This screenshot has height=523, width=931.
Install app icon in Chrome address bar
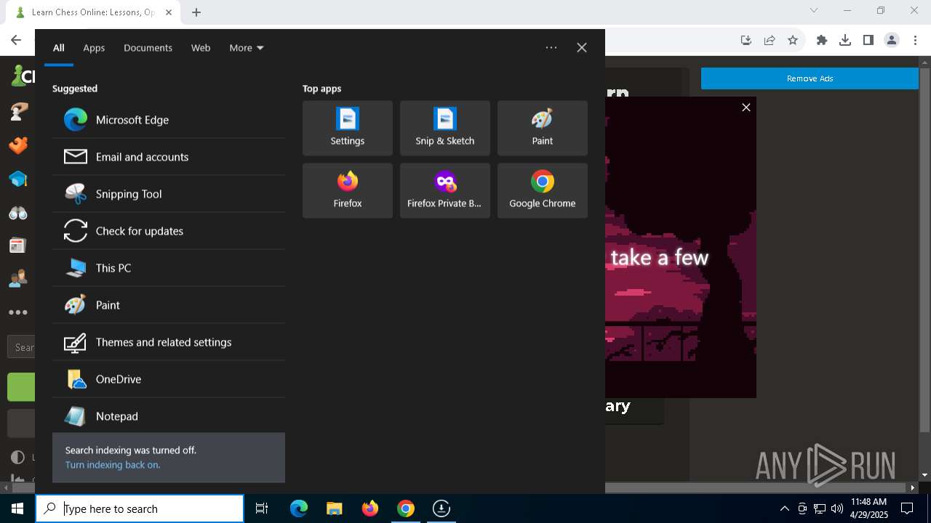746,40
